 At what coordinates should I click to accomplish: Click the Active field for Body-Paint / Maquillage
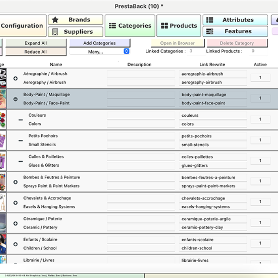pyautogui.click(x=260, y=98)
